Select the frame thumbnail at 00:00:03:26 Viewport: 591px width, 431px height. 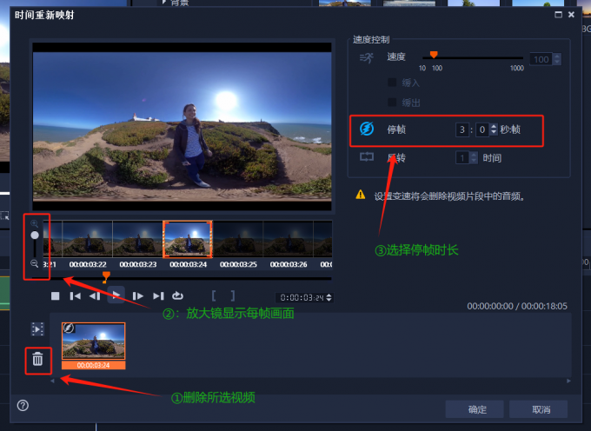[x=288, y=238]
